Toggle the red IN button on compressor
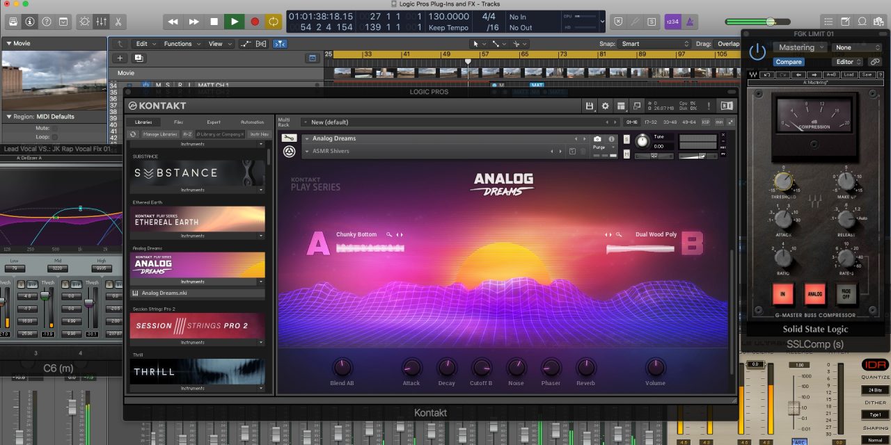This screenshot has height=445, width=891. [784, 294]
